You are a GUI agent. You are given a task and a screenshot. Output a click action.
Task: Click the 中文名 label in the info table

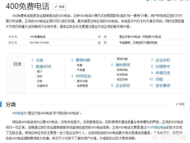click(13, 37)
